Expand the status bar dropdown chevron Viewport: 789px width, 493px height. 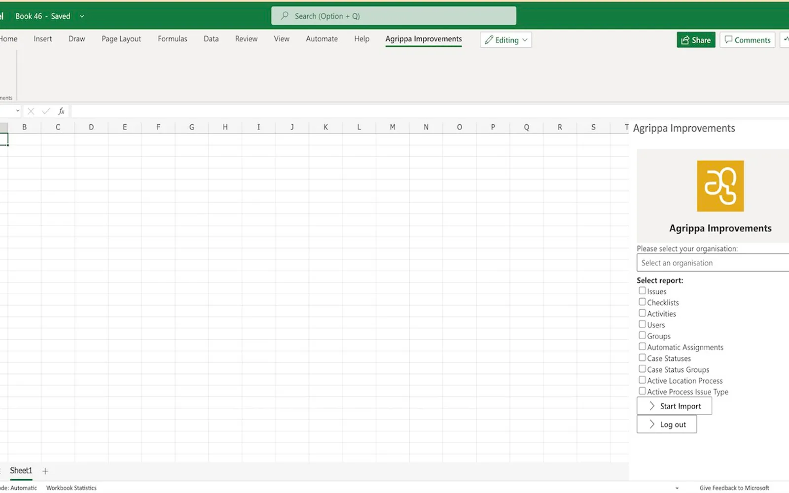677,488
